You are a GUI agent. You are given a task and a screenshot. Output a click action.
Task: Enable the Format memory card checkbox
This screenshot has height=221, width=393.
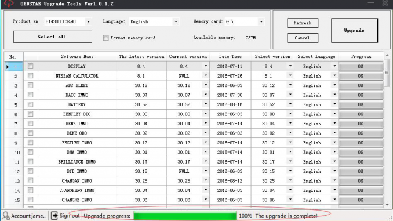tap(105, 38)
